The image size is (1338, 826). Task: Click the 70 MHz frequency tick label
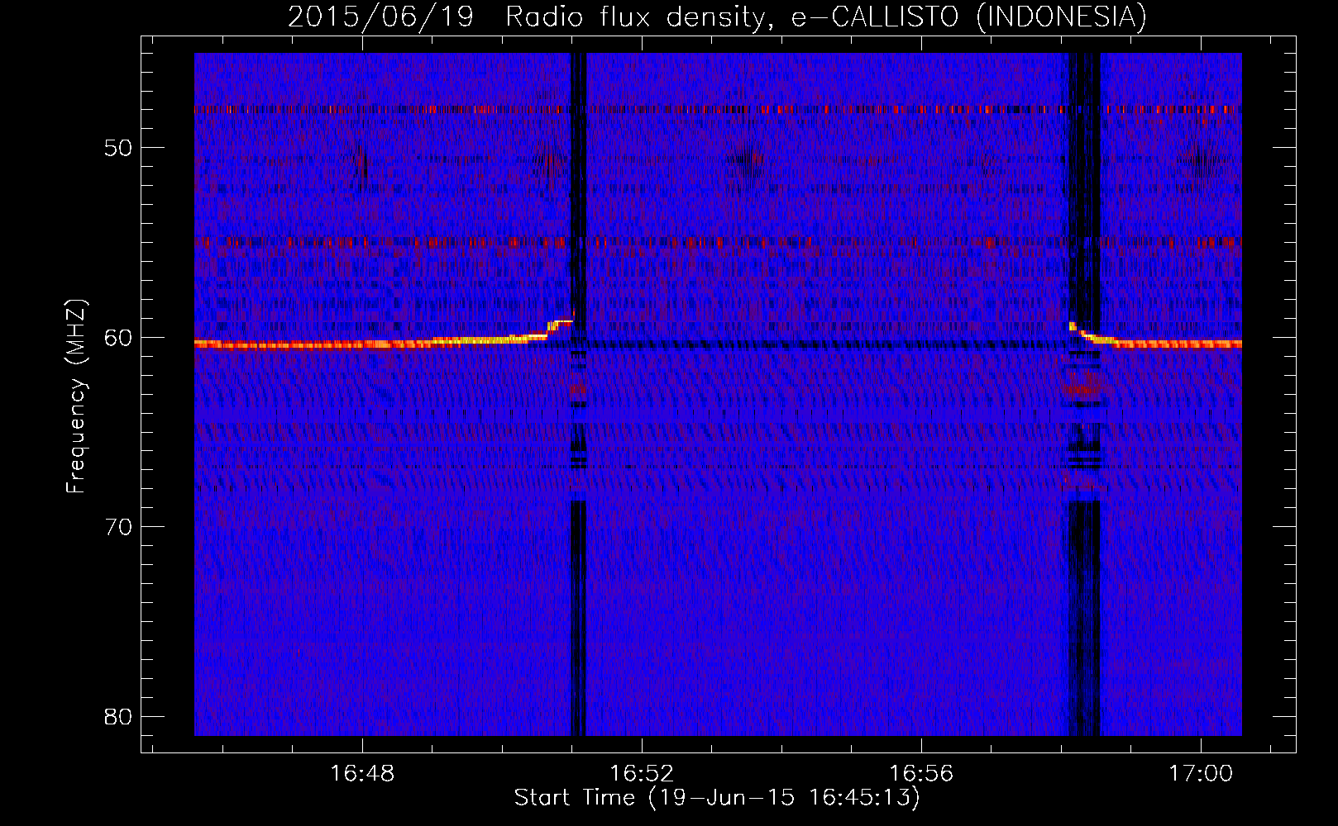coord(118,527)
